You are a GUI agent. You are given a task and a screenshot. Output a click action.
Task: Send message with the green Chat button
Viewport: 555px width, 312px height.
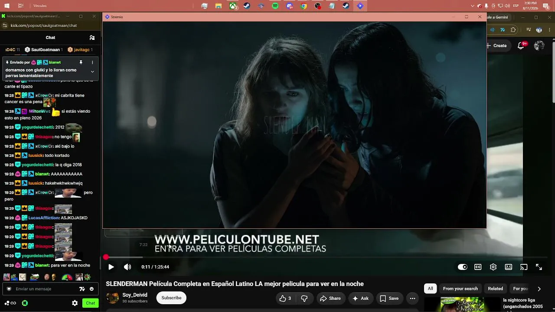(x=90, y=303)
